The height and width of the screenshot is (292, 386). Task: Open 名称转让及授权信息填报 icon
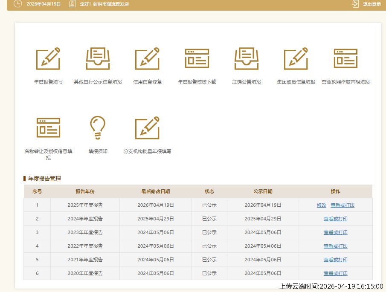click(x=48, y=128)
